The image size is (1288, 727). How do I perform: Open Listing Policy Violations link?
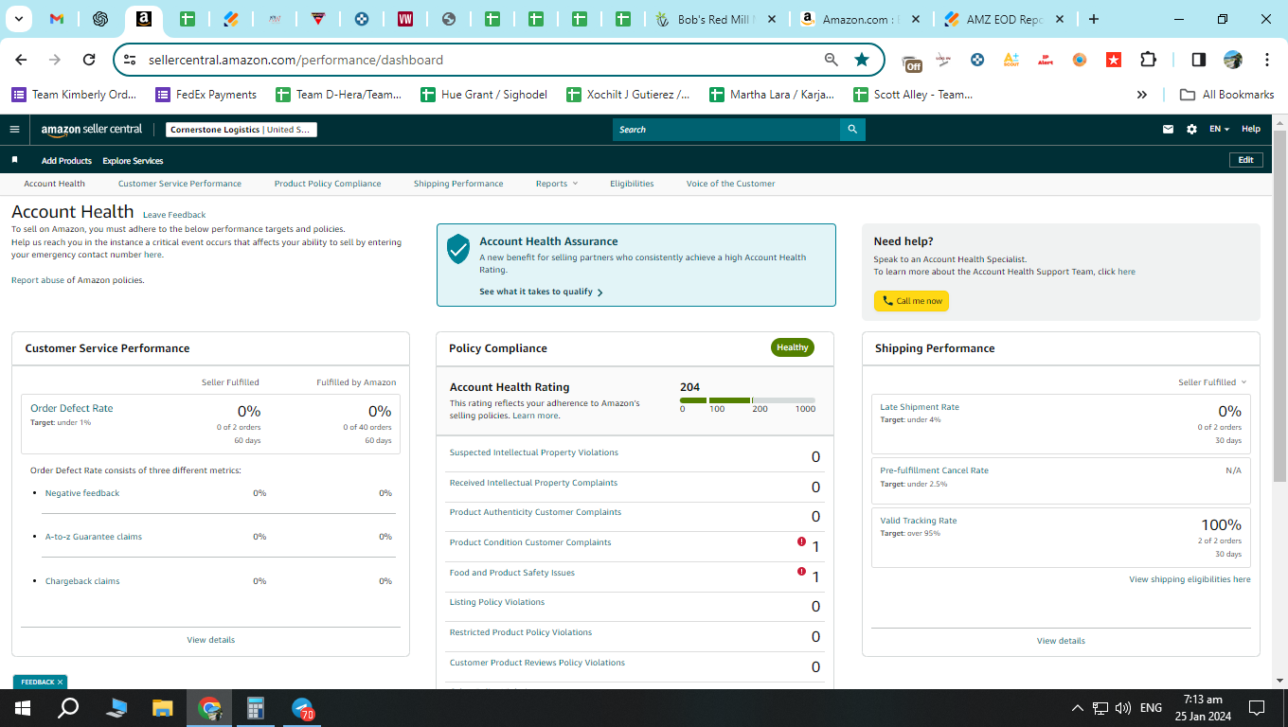point(497,602)
